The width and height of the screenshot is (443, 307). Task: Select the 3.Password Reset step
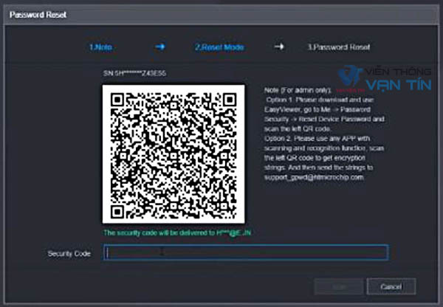(x=338, y=47)
